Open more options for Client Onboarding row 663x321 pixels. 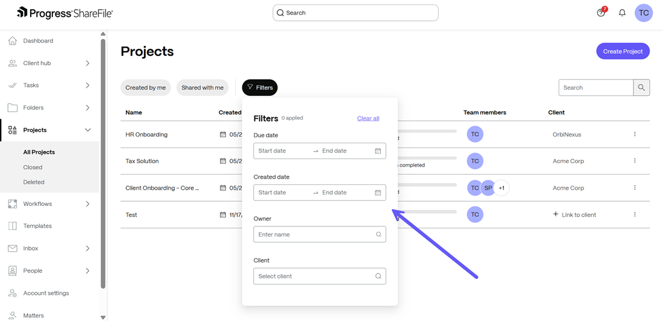(x=635, y=188)
